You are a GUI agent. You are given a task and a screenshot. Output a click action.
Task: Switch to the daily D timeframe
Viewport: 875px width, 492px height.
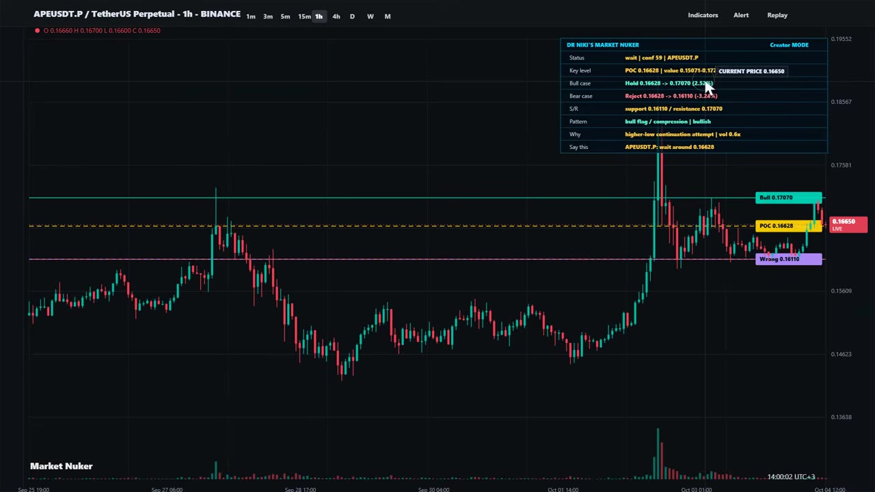[352, 16]
